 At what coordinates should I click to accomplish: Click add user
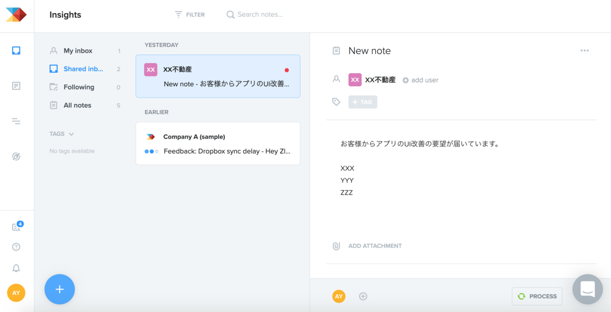421,80
